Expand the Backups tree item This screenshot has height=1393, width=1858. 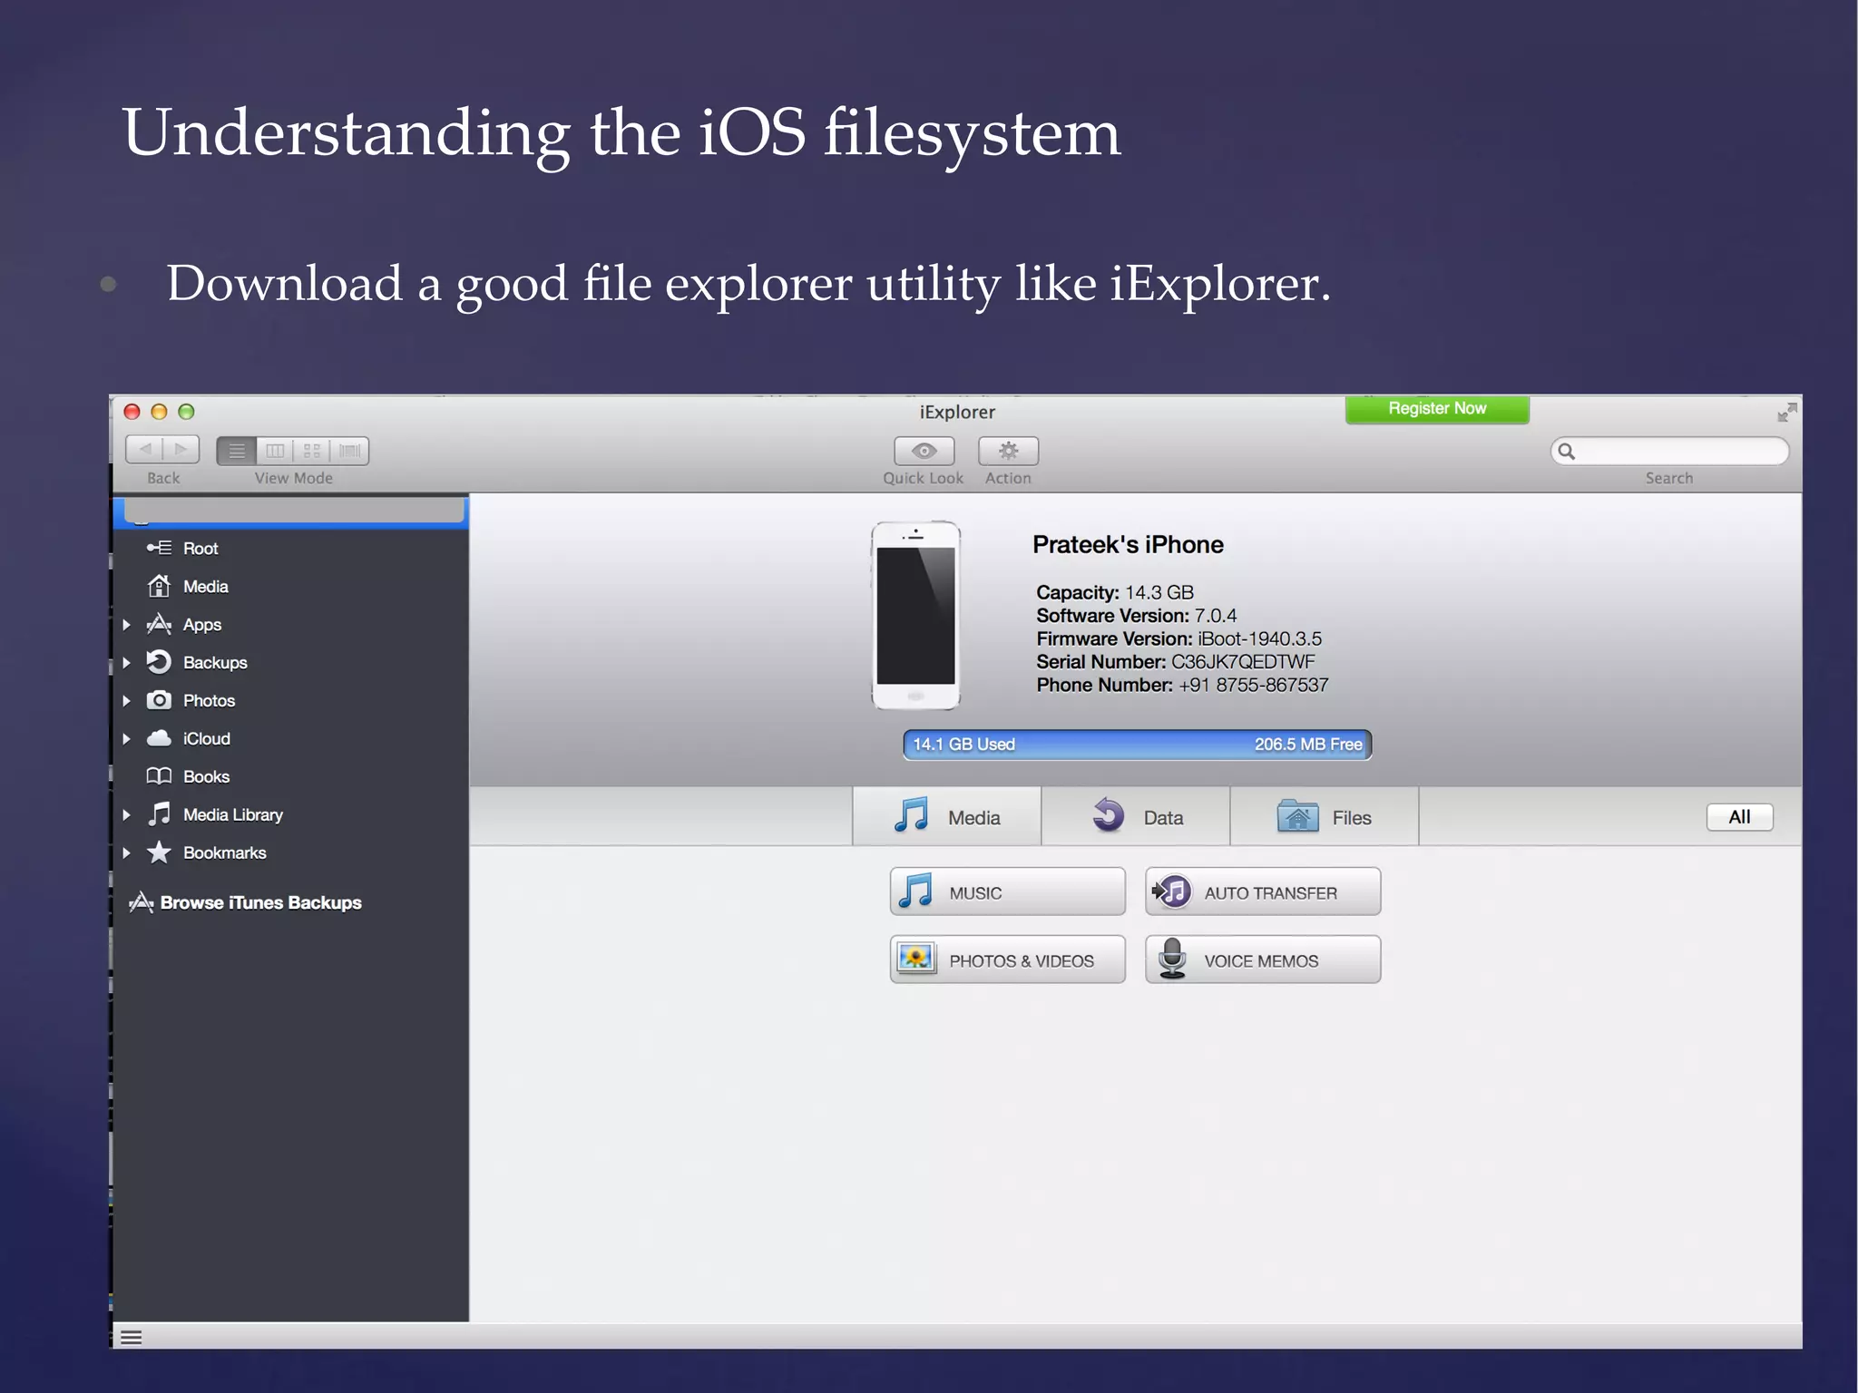pyautogui.click(x=127, y=663)
